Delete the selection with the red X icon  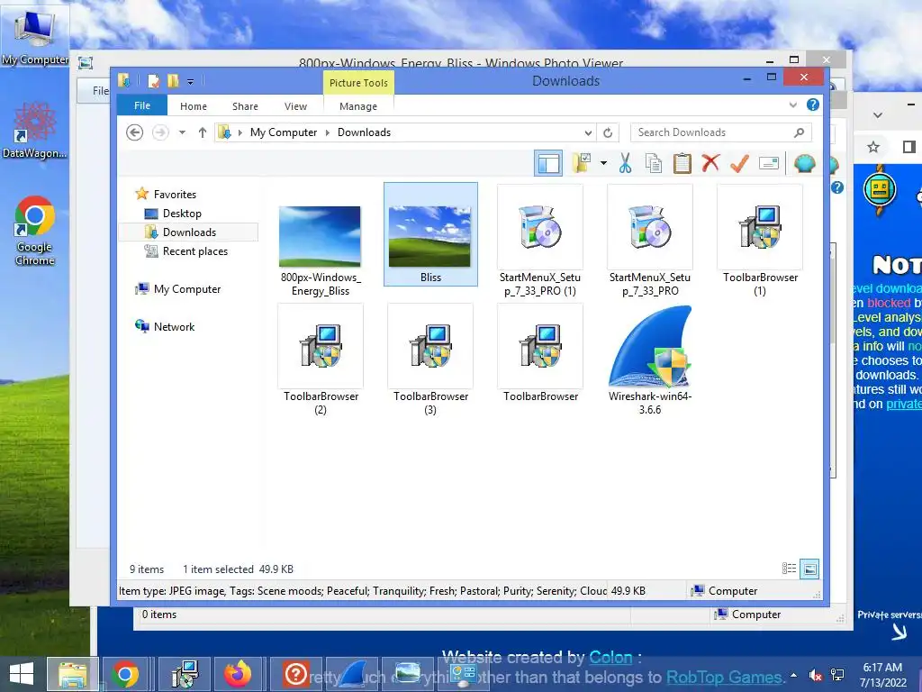(x=710, y=162)
